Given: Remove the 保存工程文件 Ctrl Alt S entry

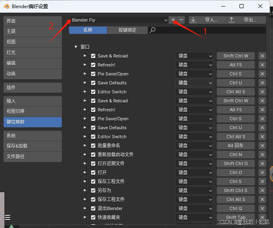Looking at the screenshot, I should click(x=262, y=199).
